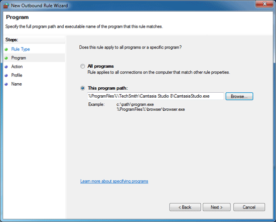Click the program path text field
Viewport: 276px width, 222px height.
pyautogui.click(x=156, y=96)
